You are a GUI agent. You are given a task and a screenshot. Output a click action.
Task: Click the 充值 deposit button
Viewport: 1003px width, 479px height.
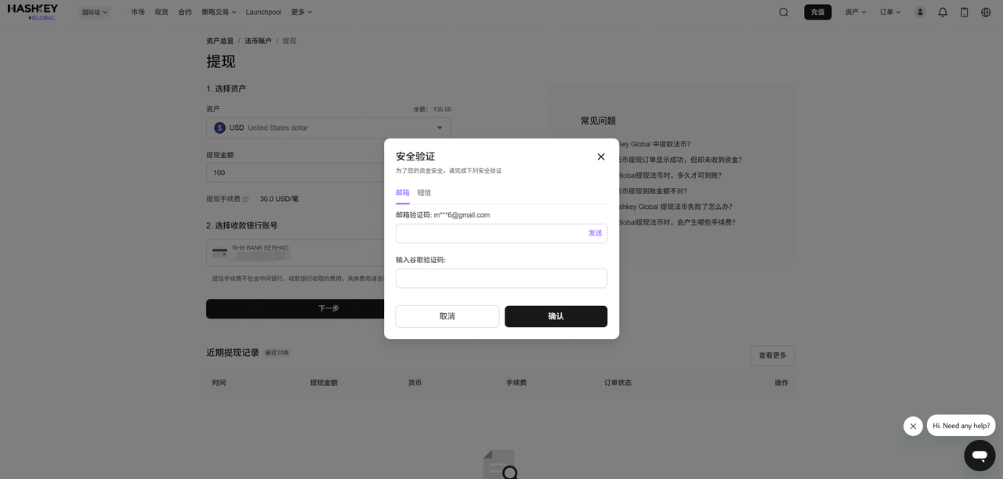point(817,13)
